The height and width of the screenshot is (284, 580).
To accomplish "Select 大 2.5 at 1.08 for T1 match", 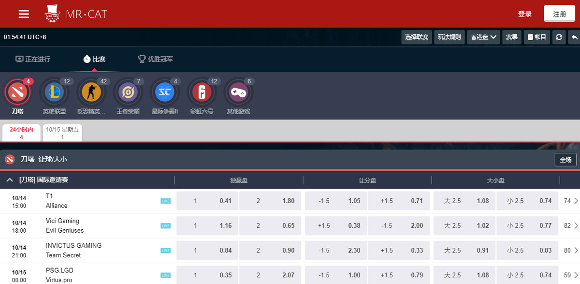I will pyautogui.click(x=464, y=201).
